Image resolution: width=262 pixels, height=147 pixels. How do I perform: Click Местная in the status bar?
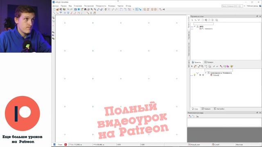pyautogui.click(x=239, y=145)
